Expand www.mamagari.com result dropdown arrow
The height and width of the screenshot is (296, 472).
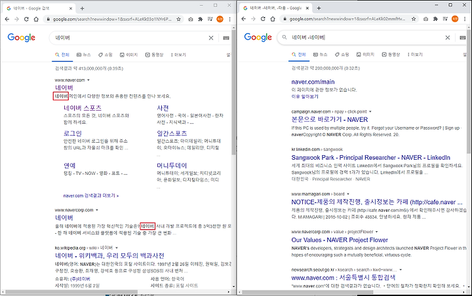coord(348,194)
